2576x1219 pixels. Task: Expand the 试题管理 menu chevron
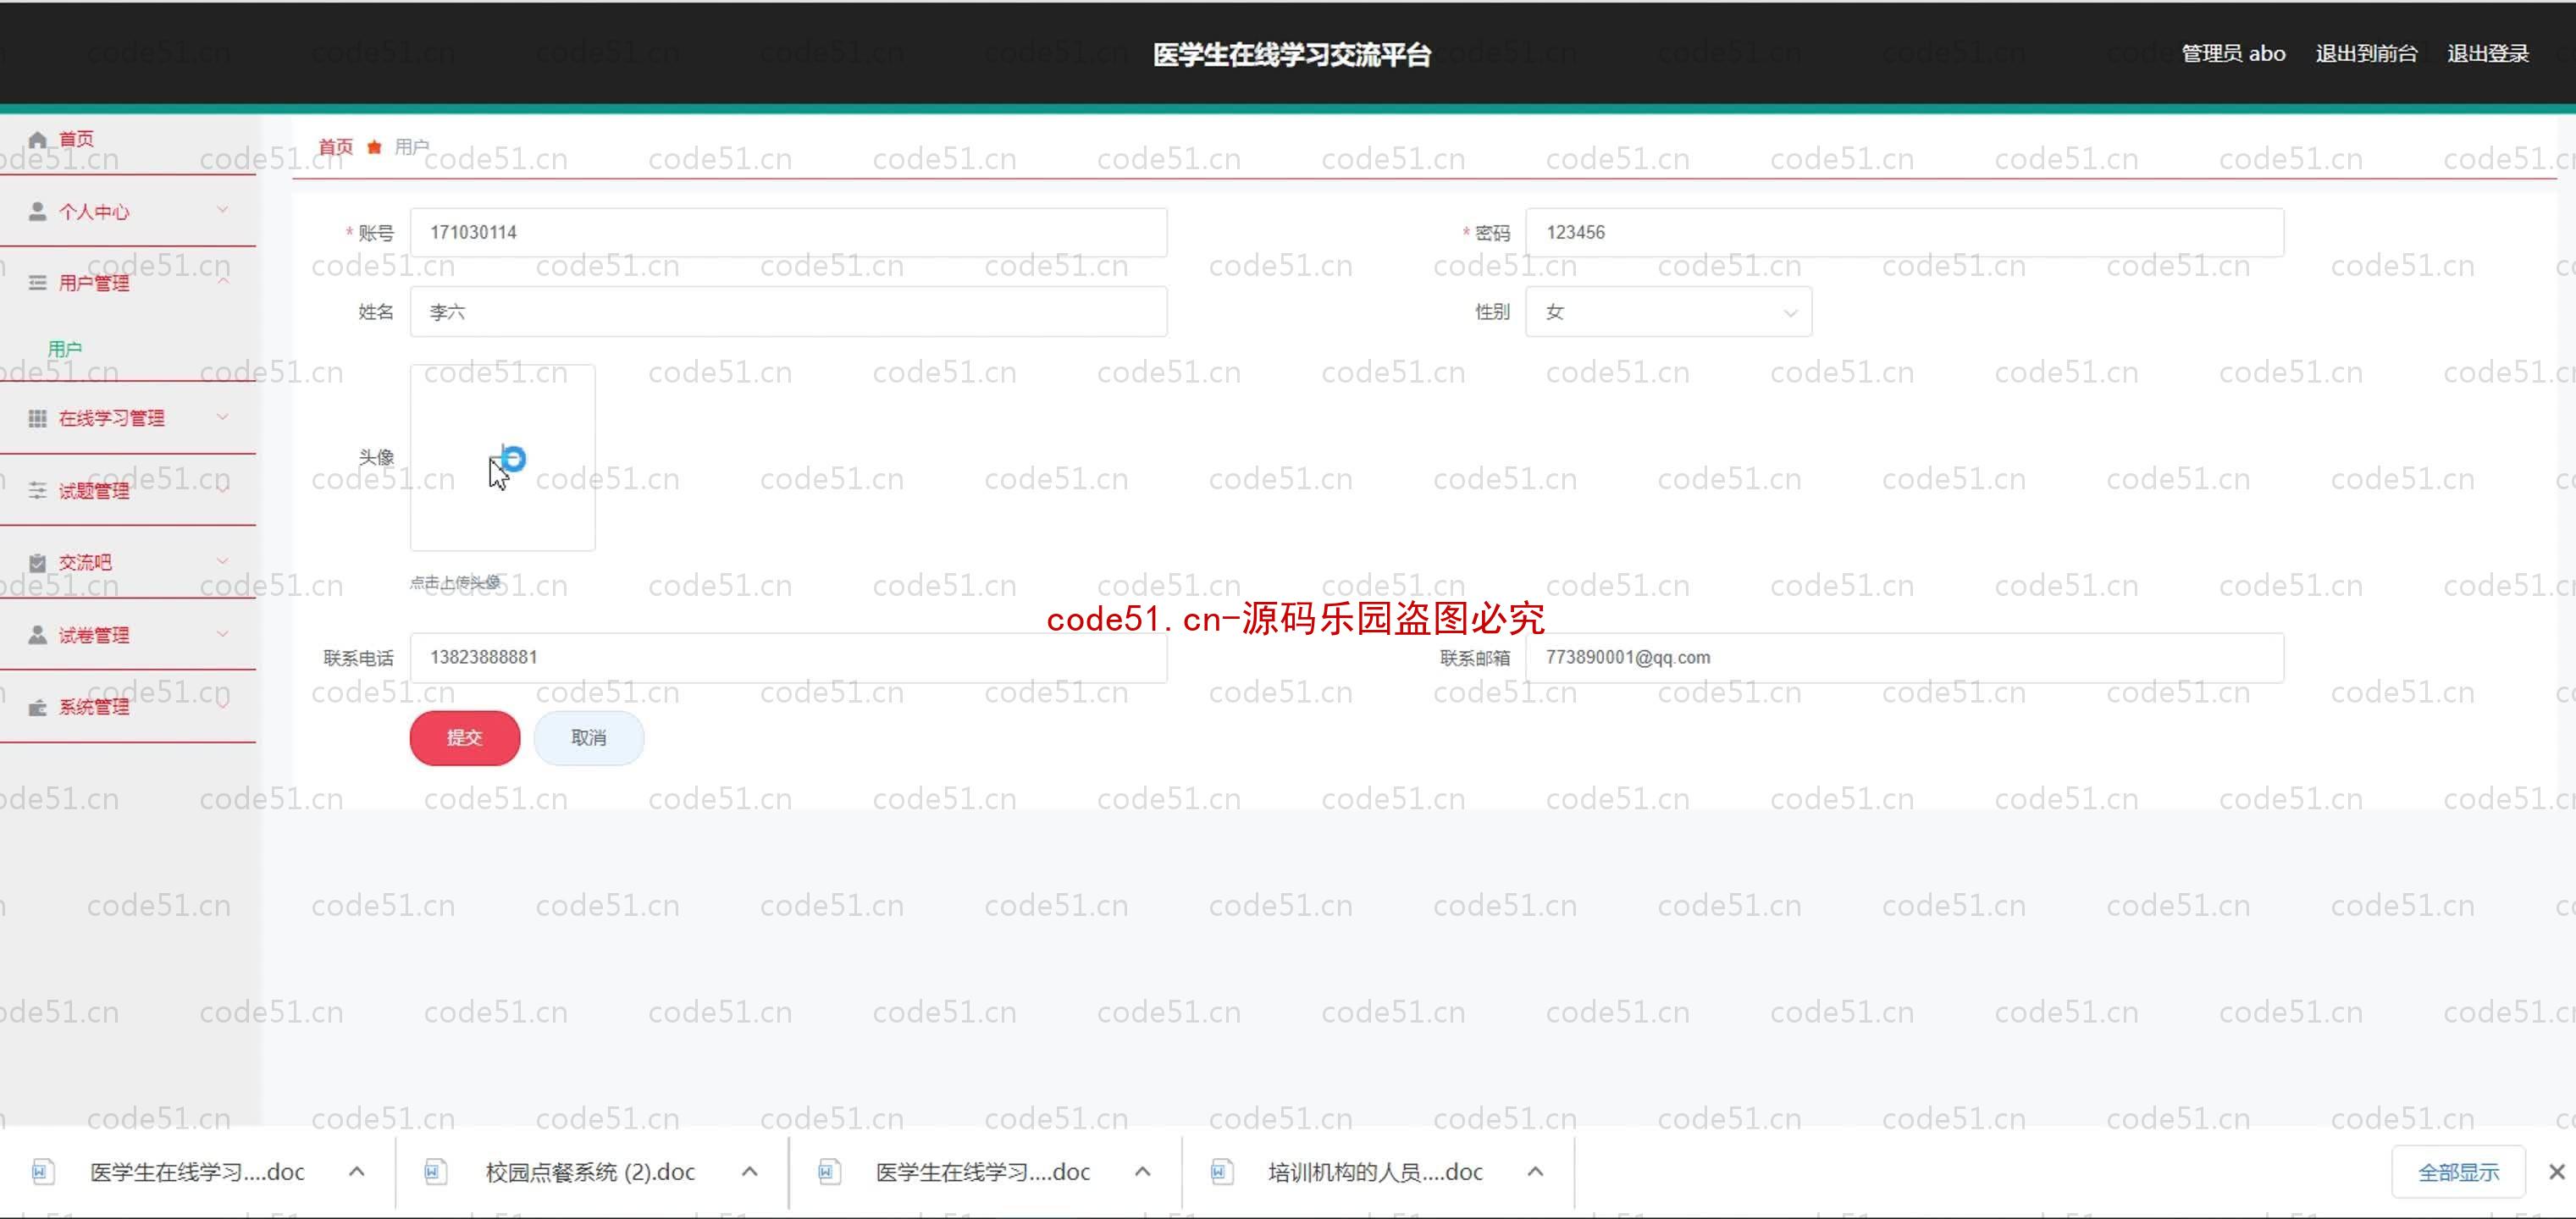point(223,489)
